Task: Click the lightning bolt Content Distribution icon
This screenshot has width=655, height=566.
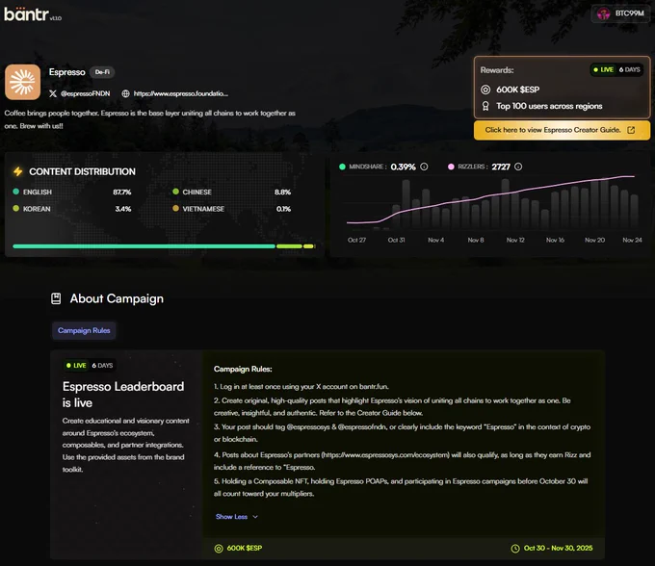Action: [x=18, y=171]
